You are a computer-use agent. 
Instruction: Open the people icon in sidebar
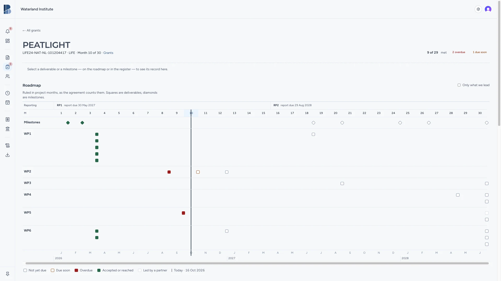pos(8,76)
